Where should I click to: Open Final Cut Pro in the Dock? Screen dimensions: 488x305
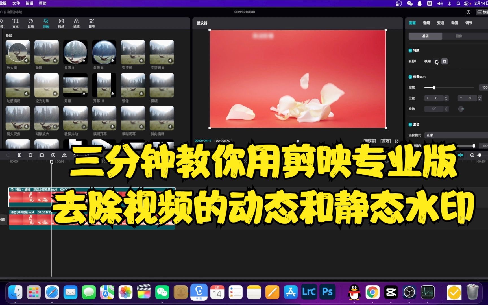click(x=144, y=292)
